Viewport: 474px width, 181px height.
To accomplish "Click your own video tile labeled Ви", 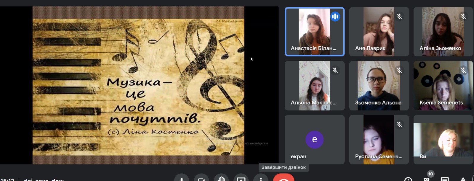I will [443, 139].
